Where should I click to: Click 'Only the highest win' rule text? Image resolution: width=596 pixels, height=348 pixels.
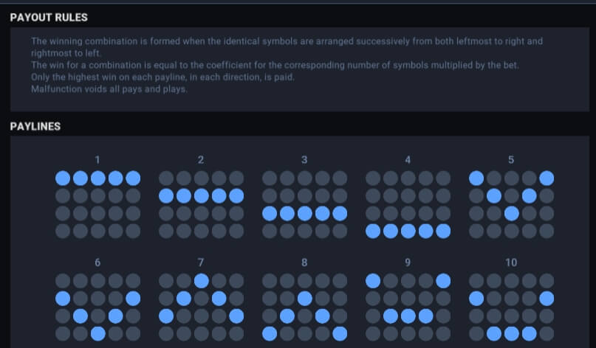162,77
